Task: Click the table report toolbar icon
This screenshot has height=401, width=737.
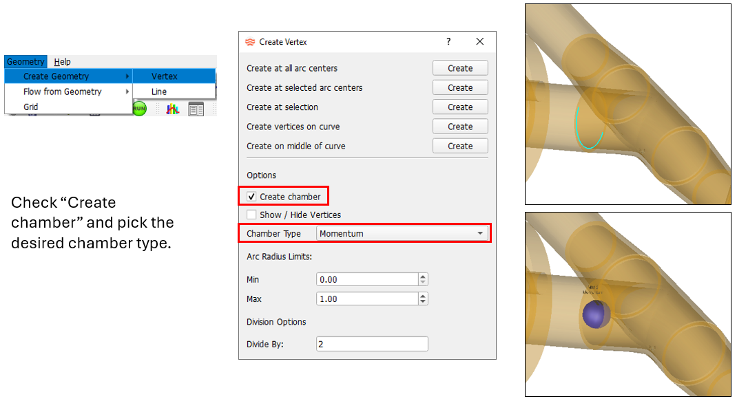Action: pyautogui.click(x=196, y=109)
